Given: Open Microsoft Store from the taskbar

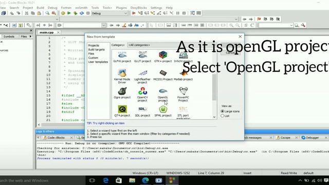Looking at the screenshot, I should 119,180.
